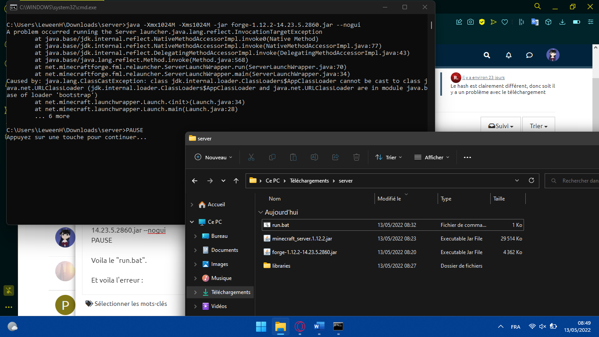The width and height of the screenshot is (599, 337).
Task: Open the run.bat file entry
Action: click(280, 225)
